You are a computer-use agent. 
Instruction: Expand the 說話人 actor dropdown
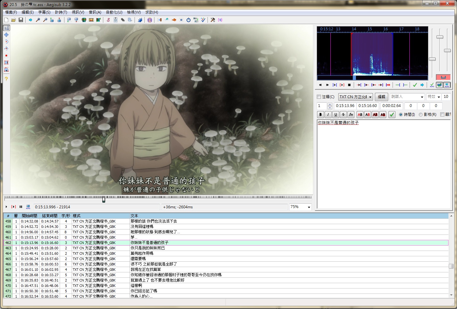click(422, 97)
